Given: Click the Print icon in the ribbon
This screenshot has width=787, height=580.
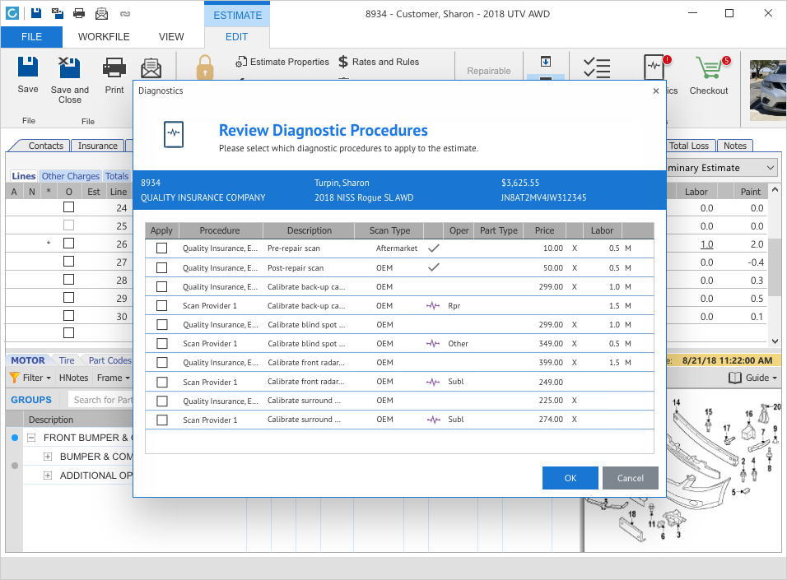Looking at the screenshot, I should coord(114,68).
